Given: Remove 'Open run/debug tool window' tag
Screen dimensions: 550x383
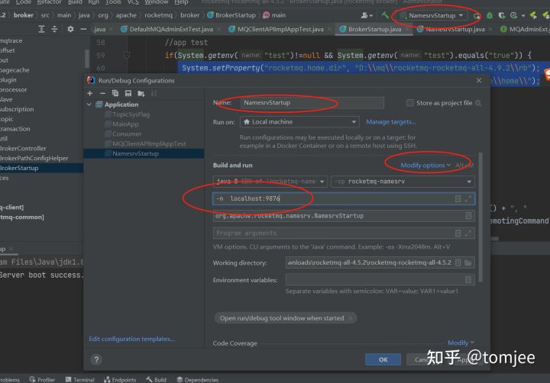Looking at the screenshot, I should [x=350, y=318].
